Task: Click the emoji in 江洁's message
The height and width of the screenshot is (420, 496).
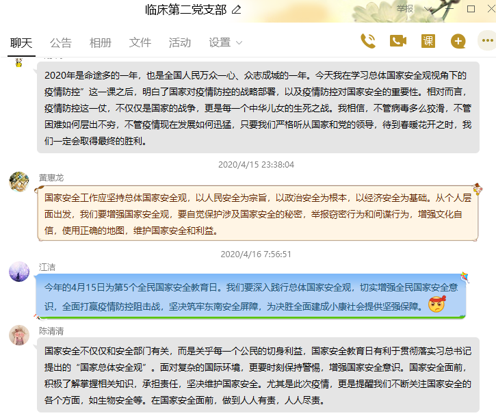Action: (436, 305)
